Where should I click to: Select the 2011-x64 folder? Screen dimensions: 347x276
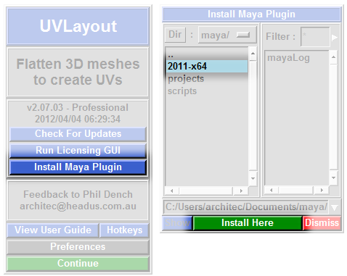pos(207,66)
